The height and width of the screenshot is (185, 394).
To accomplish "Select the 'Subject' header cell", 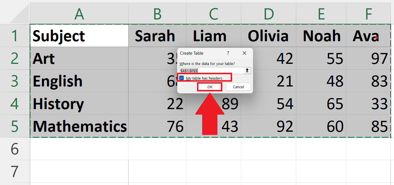I will click(x=79, y=36).
